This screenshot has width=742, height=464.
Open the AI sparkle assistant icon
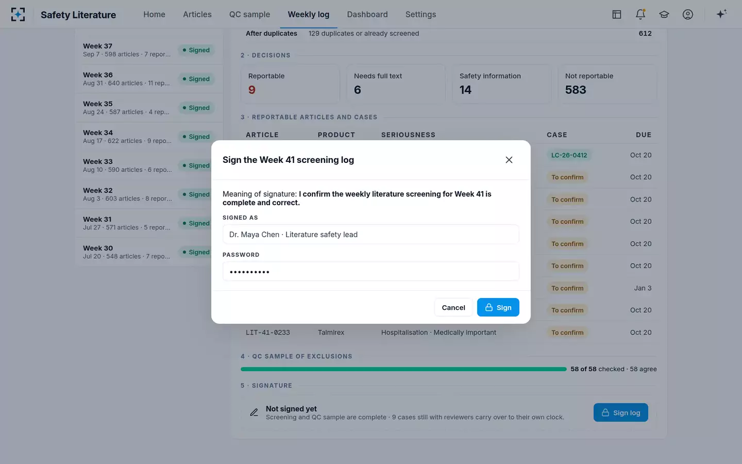tap(721, 14)
